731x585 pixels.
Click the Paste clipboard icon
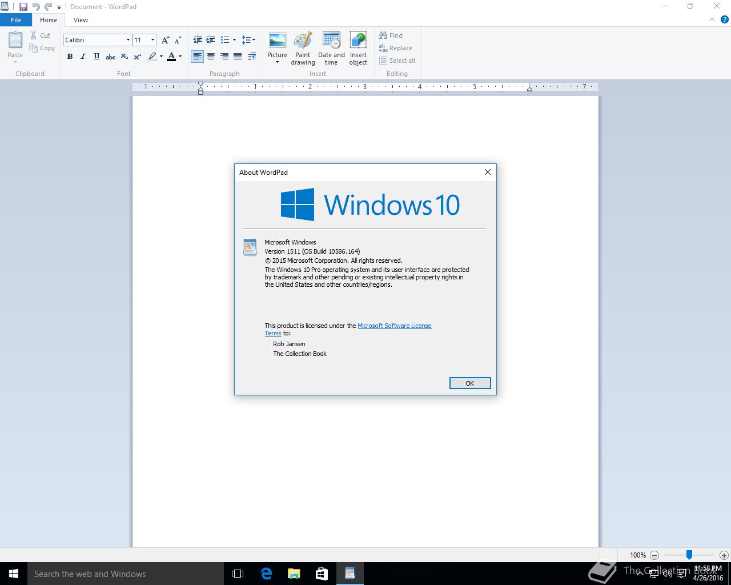15,41
